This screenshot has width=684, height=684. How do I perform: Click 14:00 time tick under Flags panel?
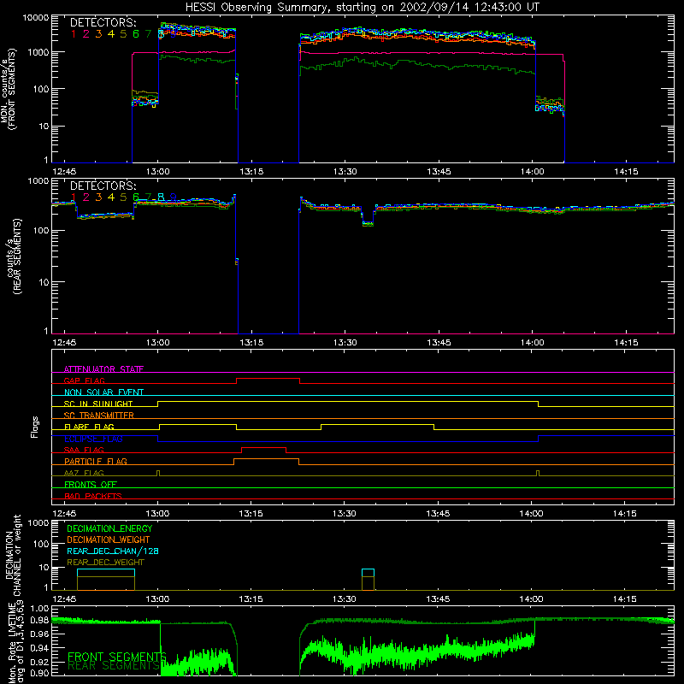[x=531, y=514]
